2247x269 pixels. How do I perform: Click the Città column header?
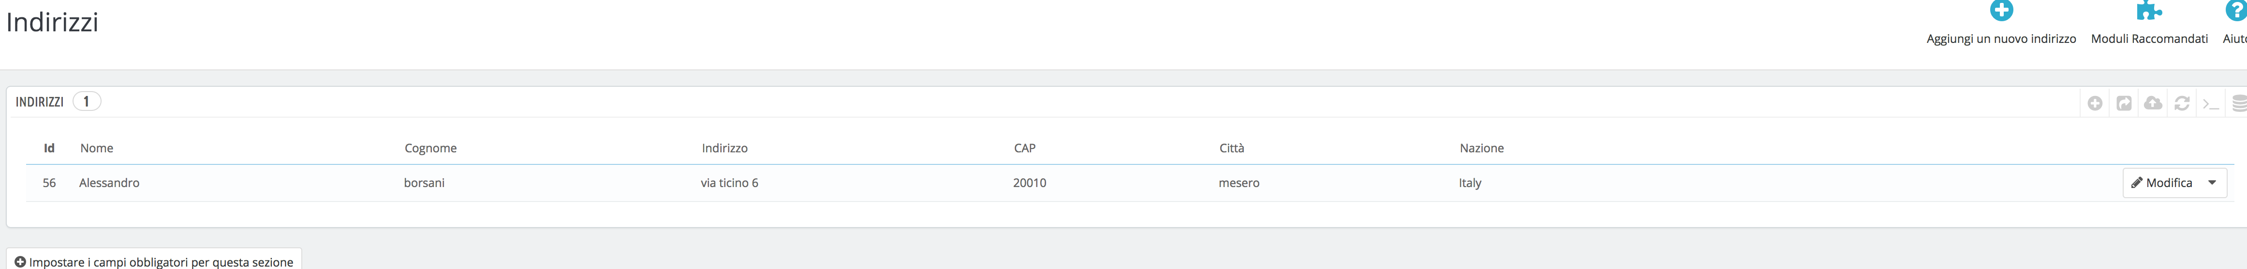(x=1231, y=148)
